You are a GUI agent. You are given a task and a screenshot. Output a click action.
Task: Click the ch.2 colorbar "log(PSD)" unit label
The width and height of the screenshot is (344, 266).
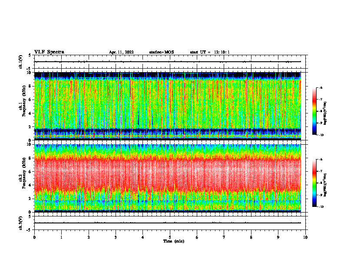point(325,185)
